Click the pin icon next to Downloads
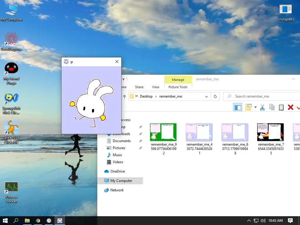The height and width of the screenshot is (225, 300). (140, 134)
